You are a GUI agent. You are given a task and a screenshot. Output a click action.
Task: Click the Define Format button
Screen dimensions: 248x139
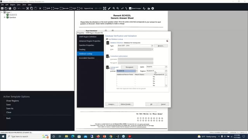(x=126, y=104)
